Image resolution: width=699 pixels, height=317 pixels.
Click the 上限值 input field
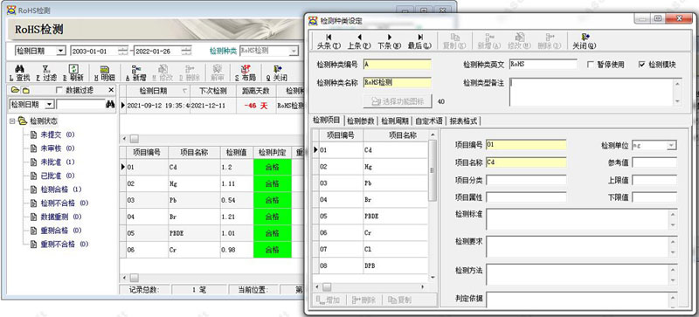(x=654, y=180)
